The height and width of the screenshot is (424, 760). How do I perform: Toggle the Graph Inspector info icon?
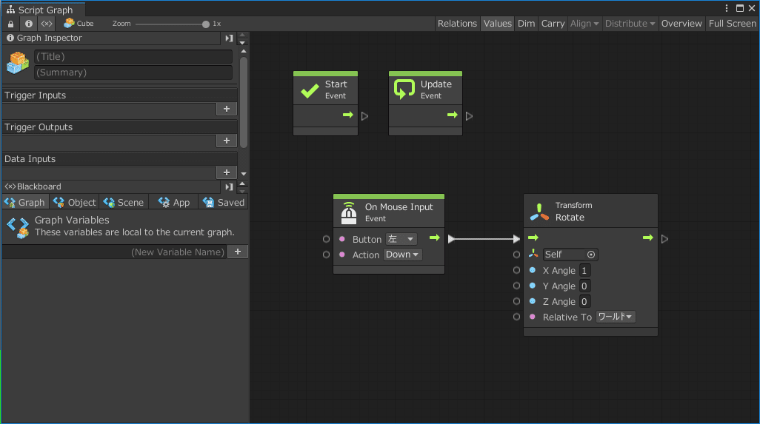[29, 24]
